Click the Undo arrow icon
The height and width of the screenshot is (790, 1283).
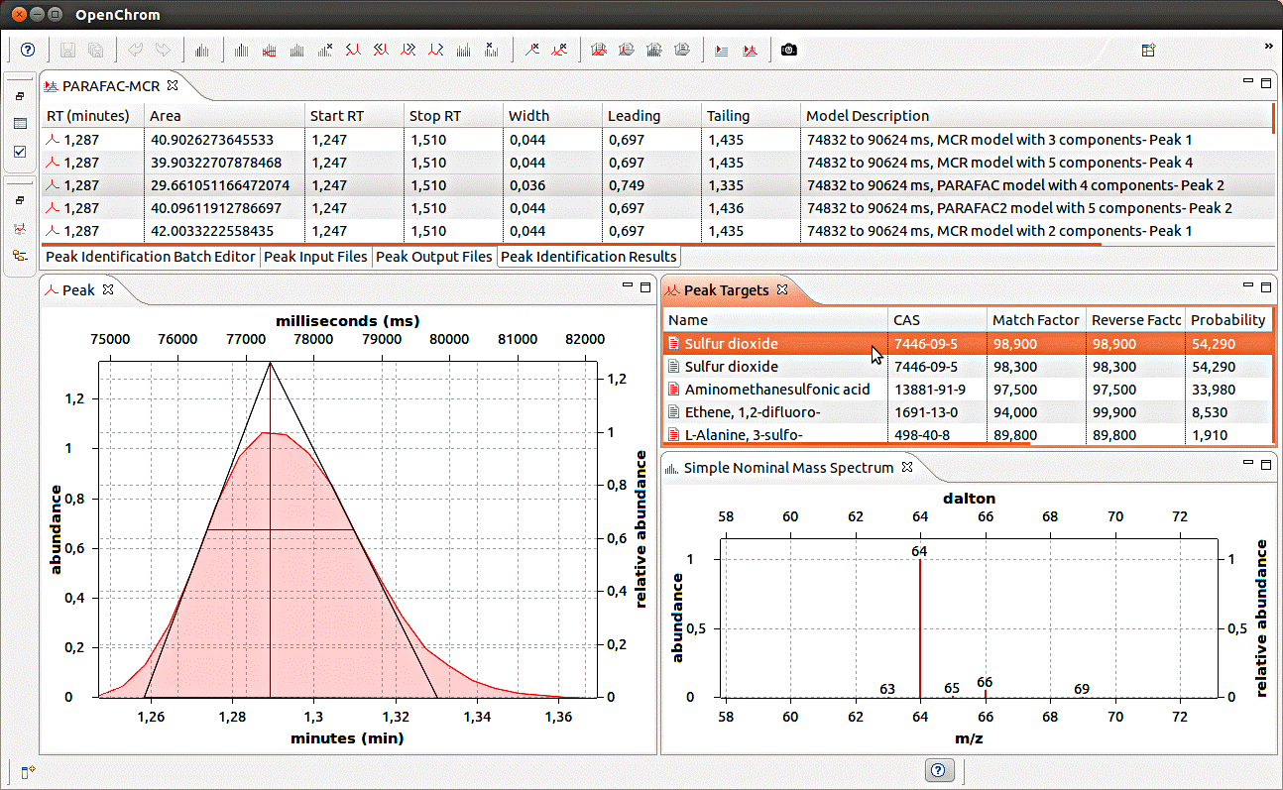pos(136,50)
